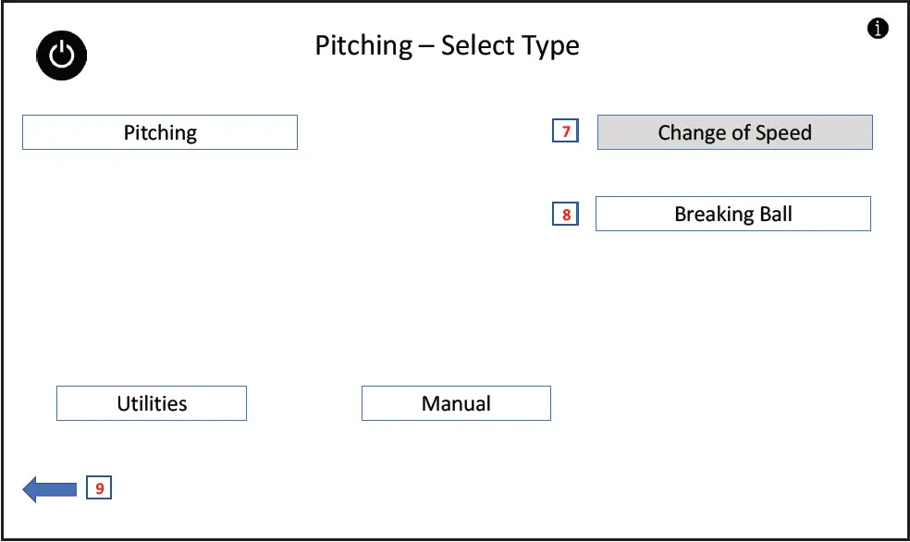Show help via the circled i icon
910x542 pixels.
pos(878,29)
